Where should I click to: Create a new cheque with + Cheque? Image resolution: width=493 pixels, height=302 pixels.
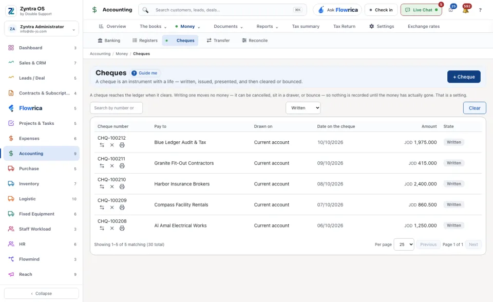tap(464, 77)
